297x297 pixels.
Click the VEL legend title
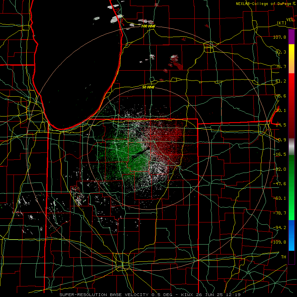290,19
